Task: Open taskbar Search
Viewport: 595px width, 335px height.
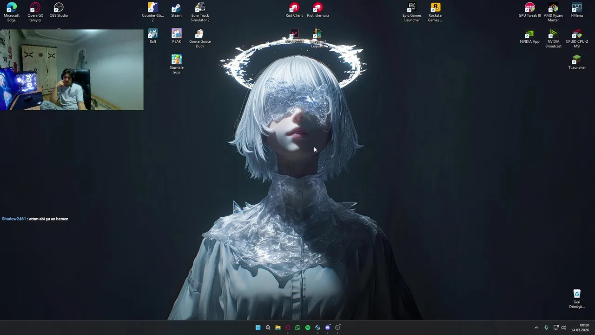Action: tap(268, 328)
